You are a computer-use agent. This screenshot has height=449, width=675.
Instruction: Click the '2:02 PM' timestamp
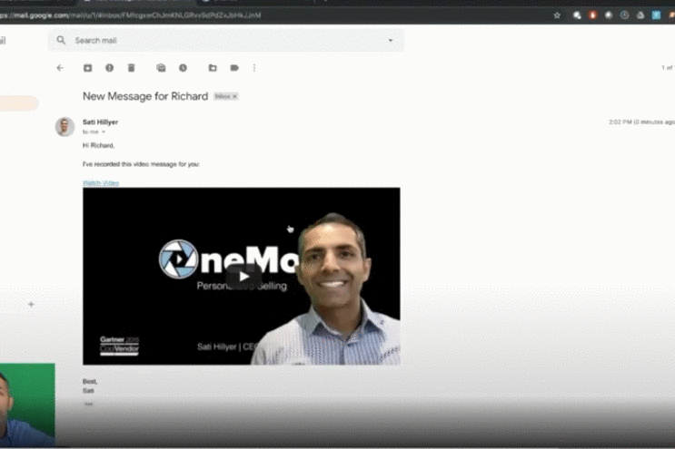pos(620,122)
